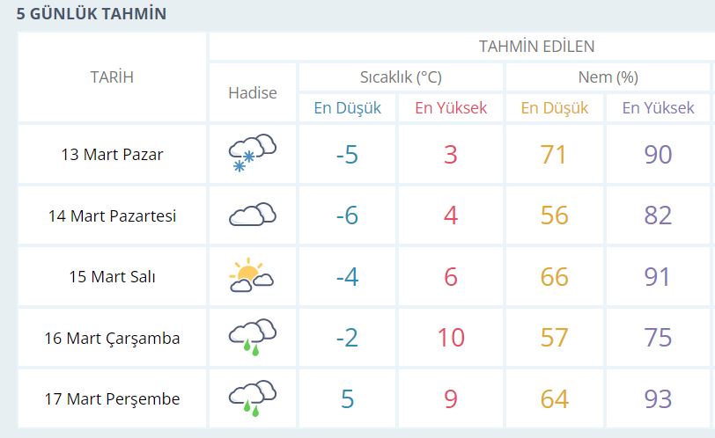715x438 pixels.
Task: Click the low temperature value -6
Action: (347, 215)
